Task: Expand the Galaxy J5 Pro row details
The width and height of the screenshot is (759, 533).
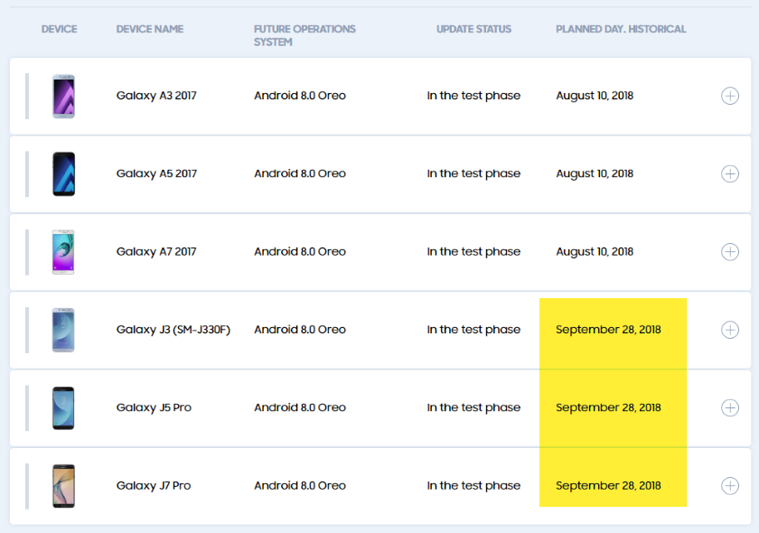Action: (x=730, y=407)
